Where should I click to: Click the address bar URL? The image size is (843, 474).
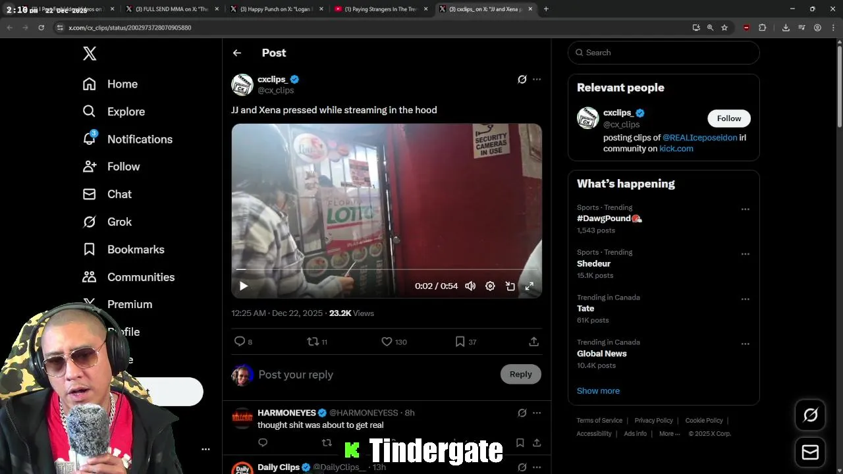[x=130, y=28]
